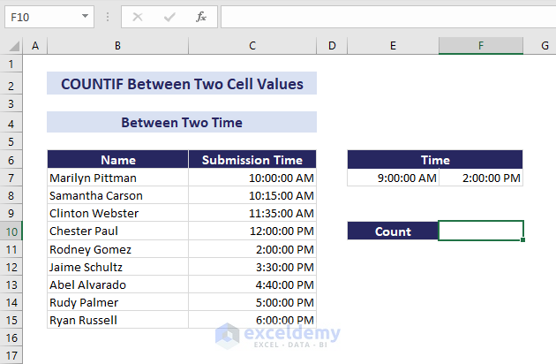Select the Marilyn Pittman name cell
This screenshot has height=364, width=556.
(117, 178)
